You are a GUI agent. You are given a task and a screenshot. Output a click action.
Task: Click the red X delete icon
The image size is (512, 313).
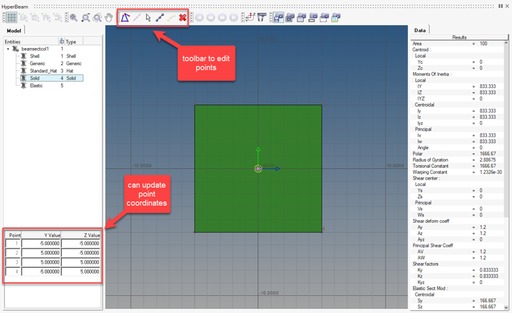tap(183, 18)
